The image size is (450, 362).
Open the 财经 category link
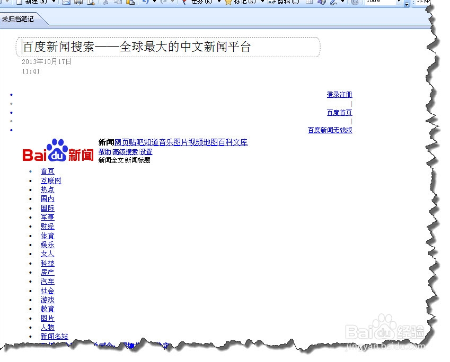(47, 227)
